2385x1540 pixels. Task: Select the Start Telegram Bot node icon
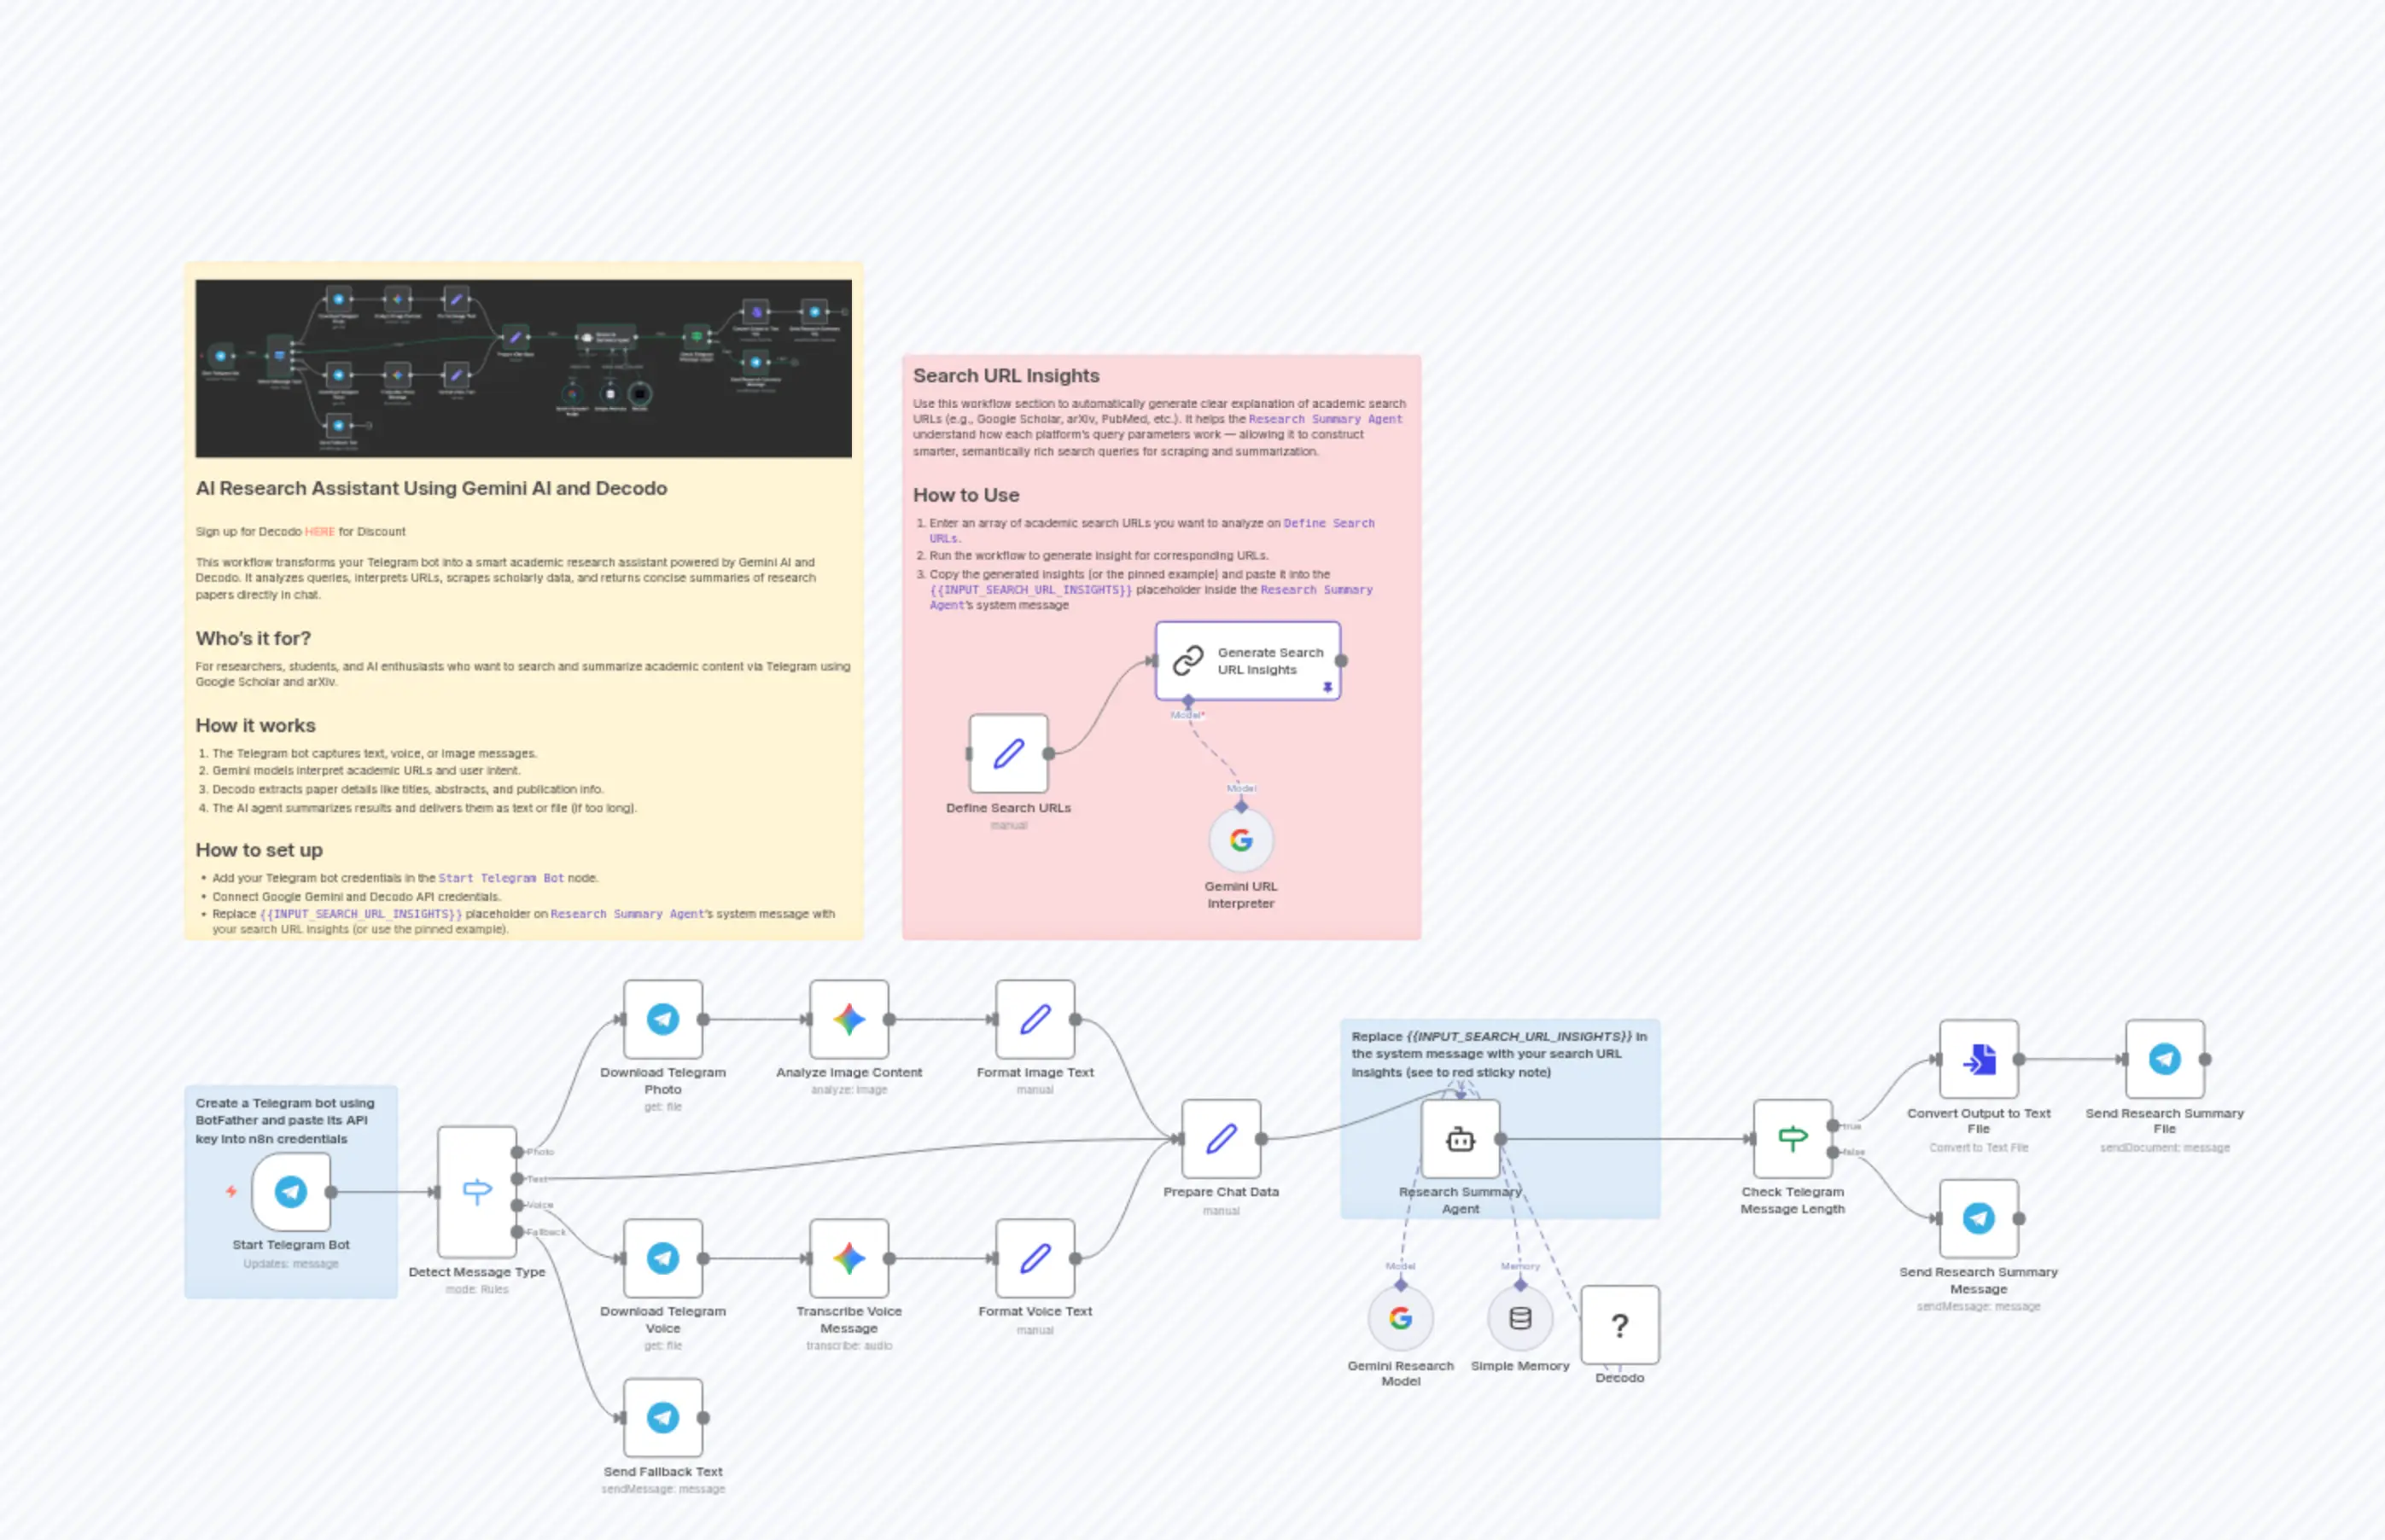291,1191
